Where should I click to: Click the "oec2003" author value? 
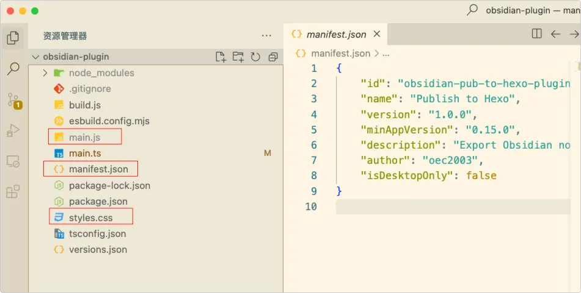450,160
